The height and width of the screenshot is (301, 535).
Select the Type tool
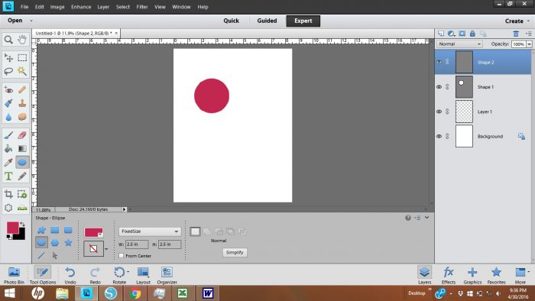[x=8, y=176]
